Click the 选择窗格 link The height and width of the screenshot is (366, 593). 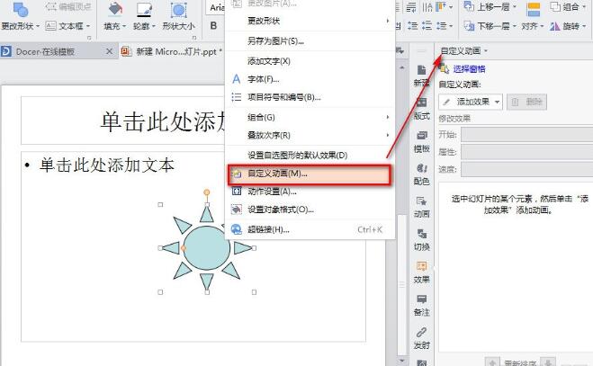(x=469, y=69)
